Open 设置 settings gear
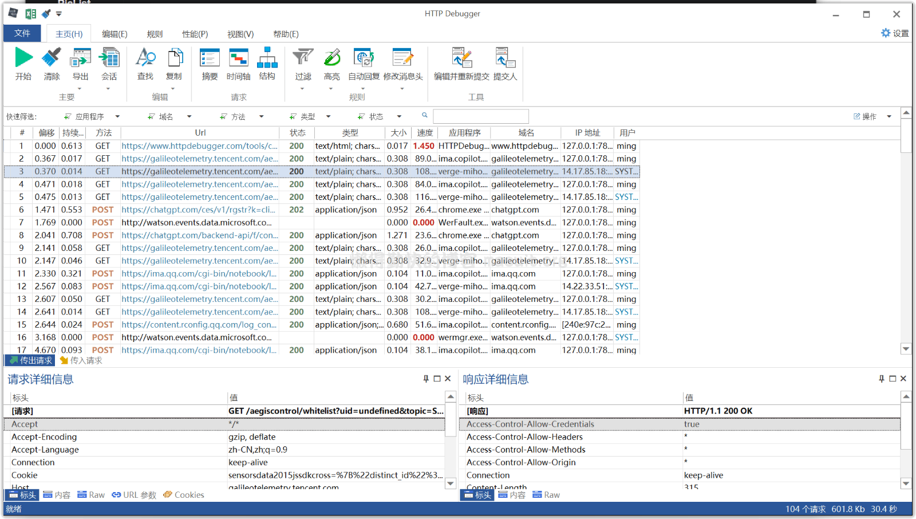 [895, 33]
